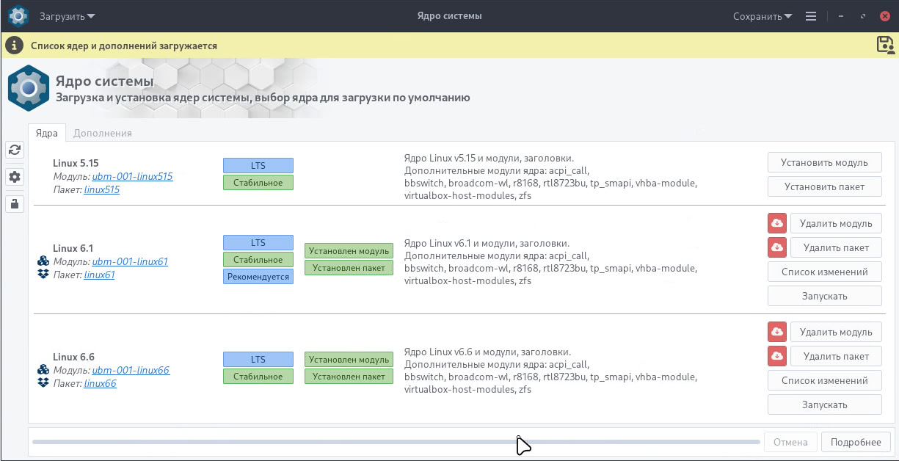Click the Linux 5.15 kernel title

(76, 163)
